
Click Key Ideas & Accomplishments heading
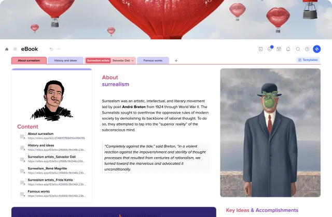click(x=262, y=210)
